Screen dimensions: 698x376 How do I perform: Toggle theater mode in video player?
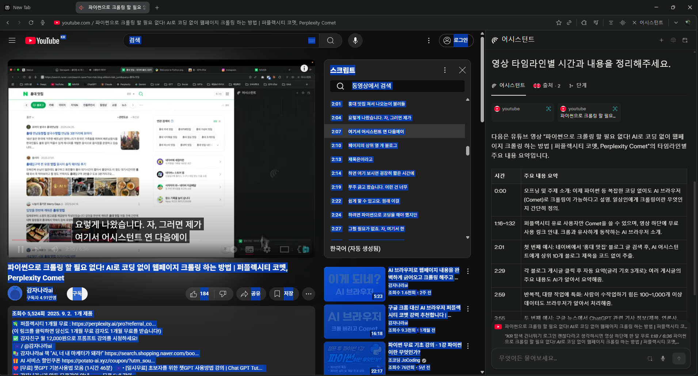click(x=285, y=249)
